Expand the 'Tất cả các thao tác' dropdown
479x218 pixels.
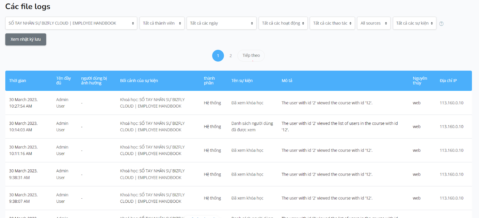332,23
